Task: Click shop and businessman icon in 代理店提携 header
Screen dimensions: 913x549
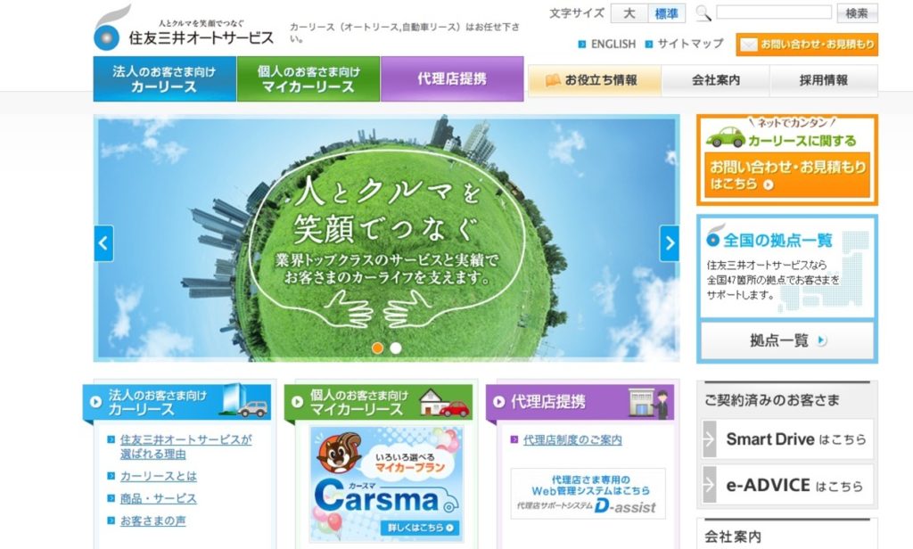Action: pyautogui.click(x=649, y=403)
